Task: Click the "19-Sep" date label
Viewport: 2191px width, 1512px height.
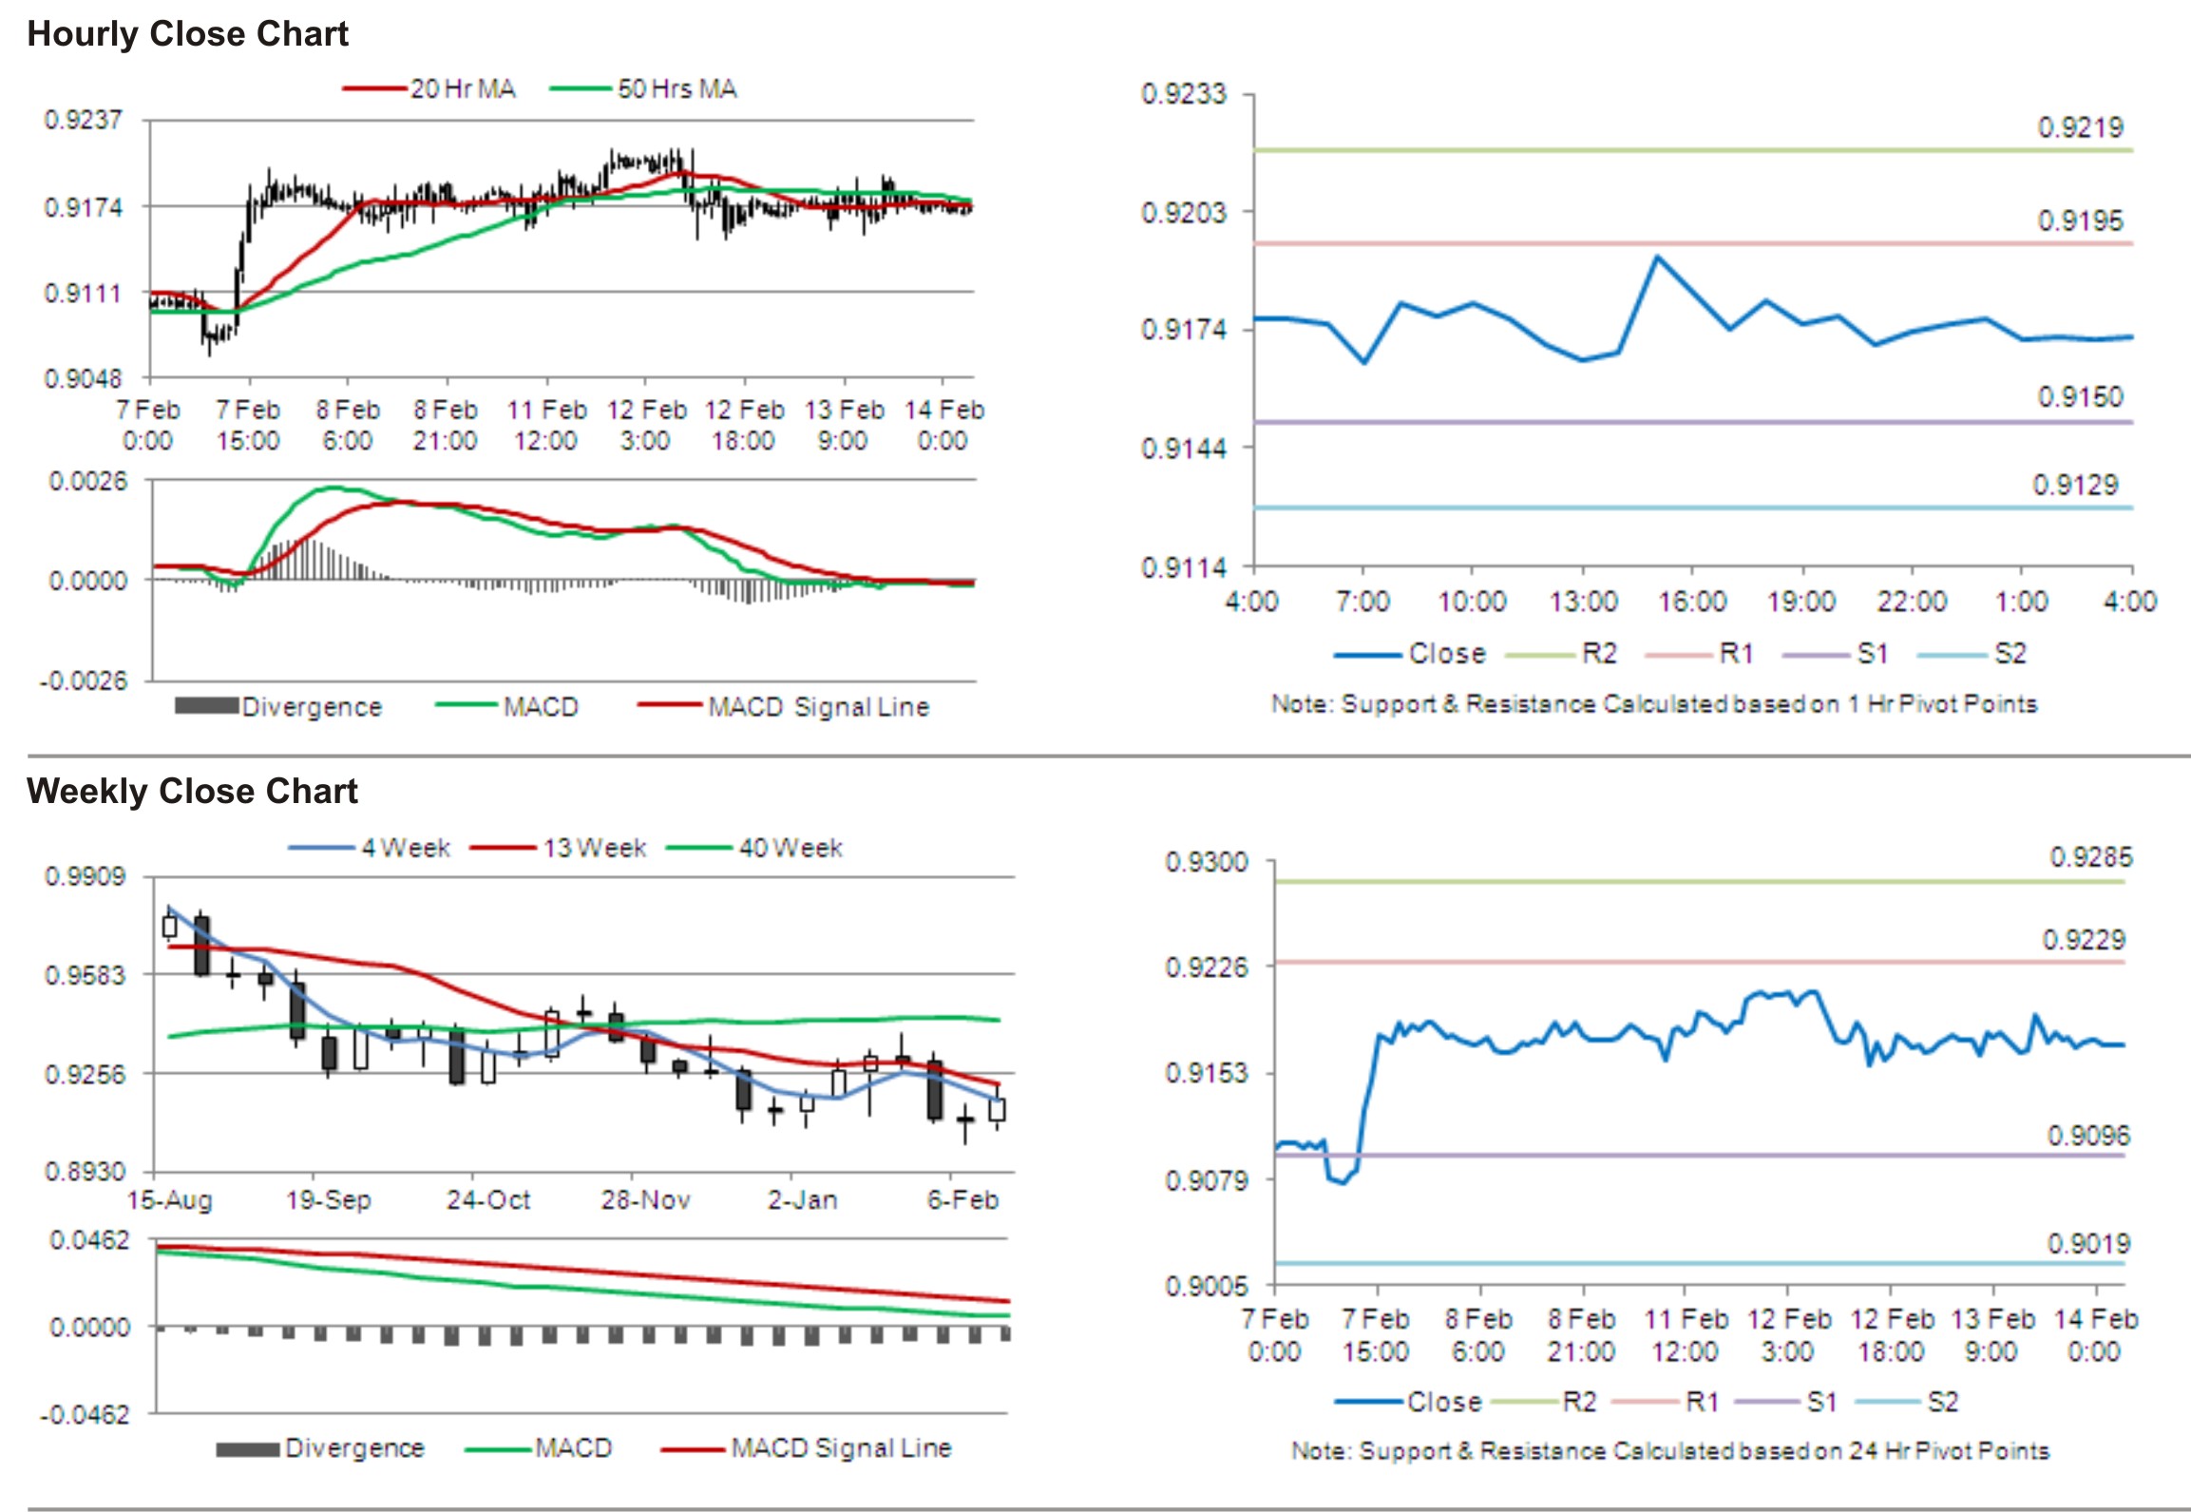Action: click(329, 1200)
